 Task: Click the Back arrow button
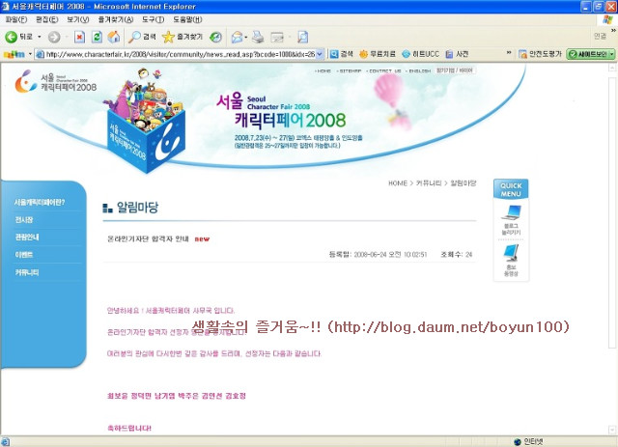11,37
